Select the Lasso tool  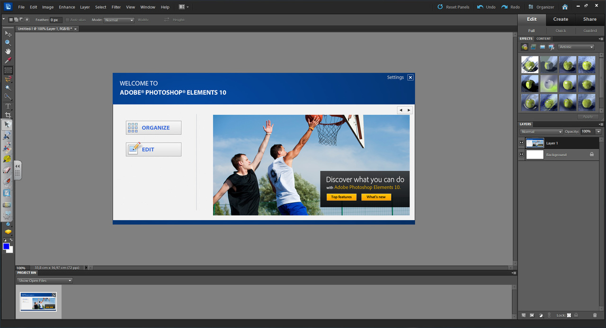pos(8,79)
